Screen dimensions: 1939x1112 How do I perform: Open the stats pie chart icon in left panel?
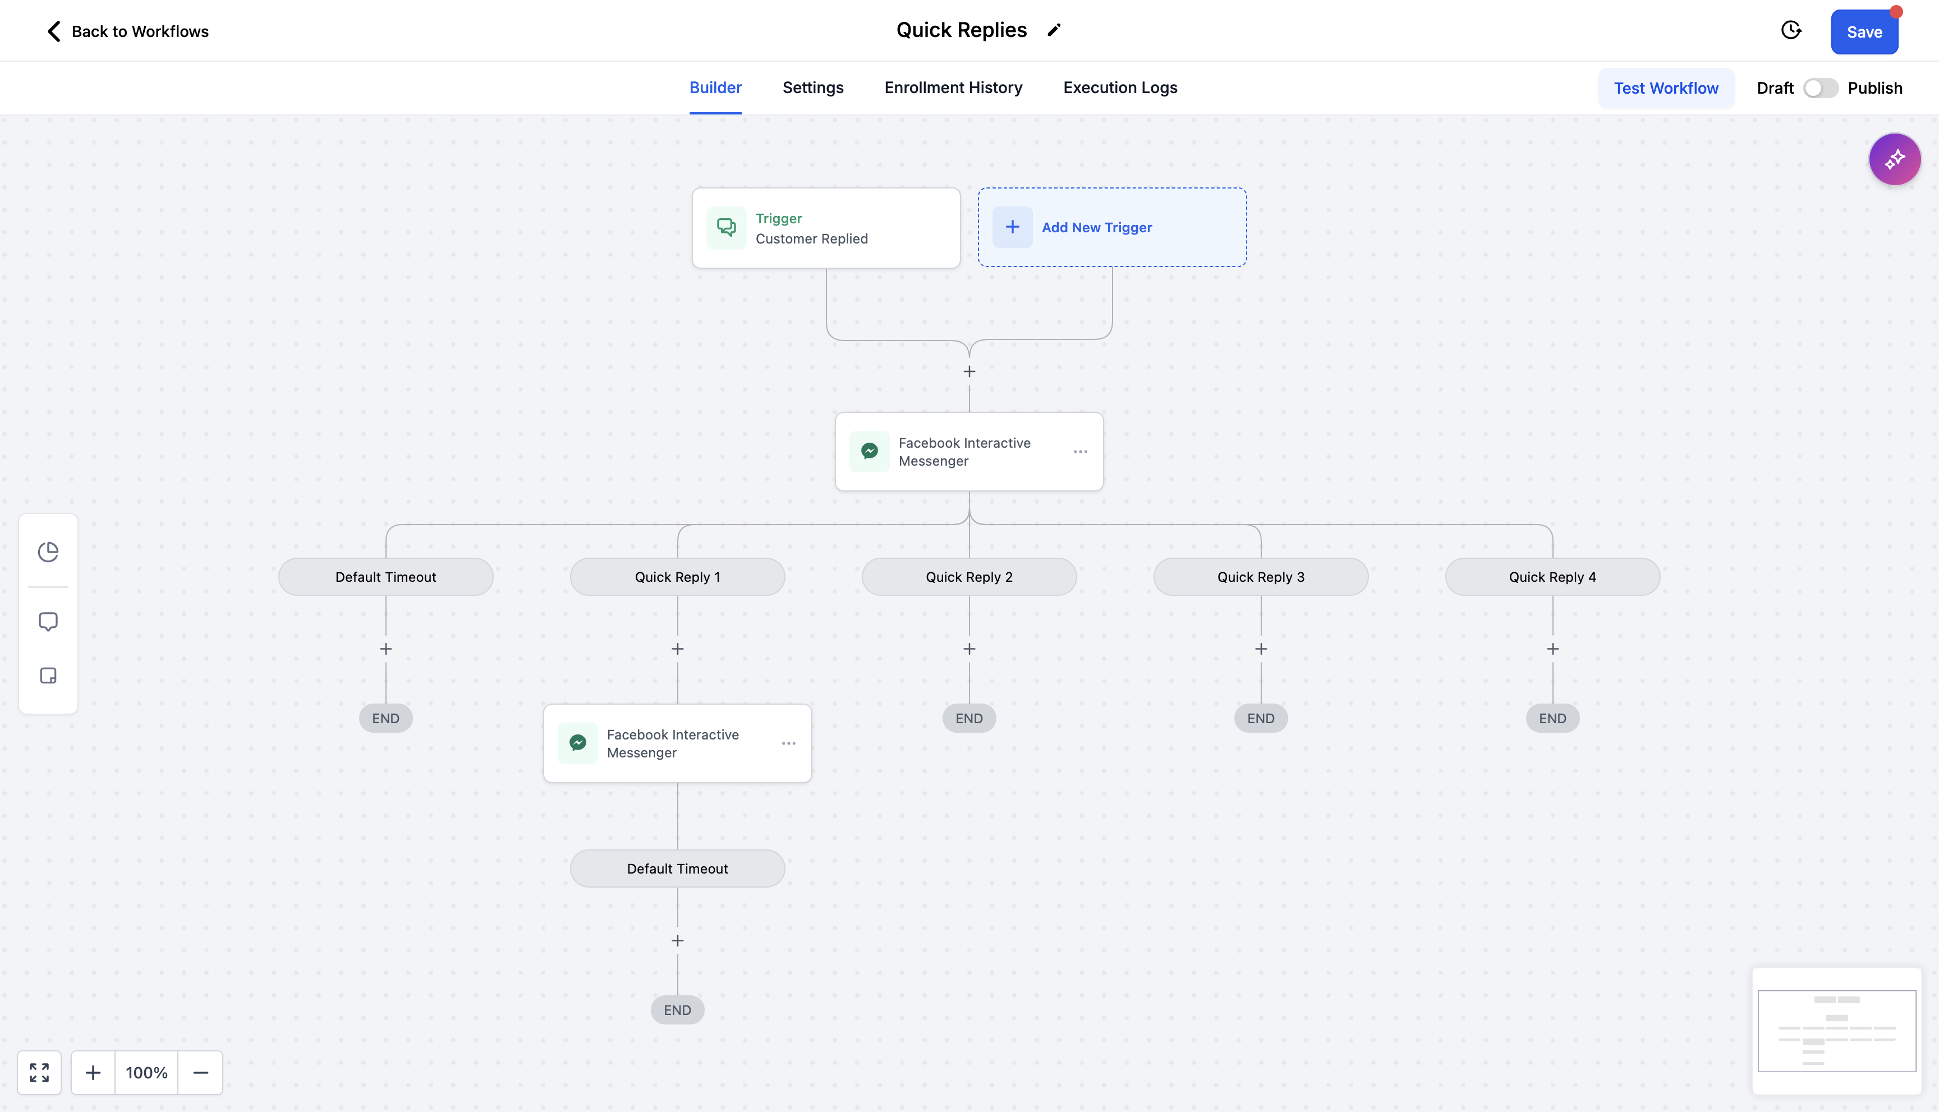pos(48,552)
